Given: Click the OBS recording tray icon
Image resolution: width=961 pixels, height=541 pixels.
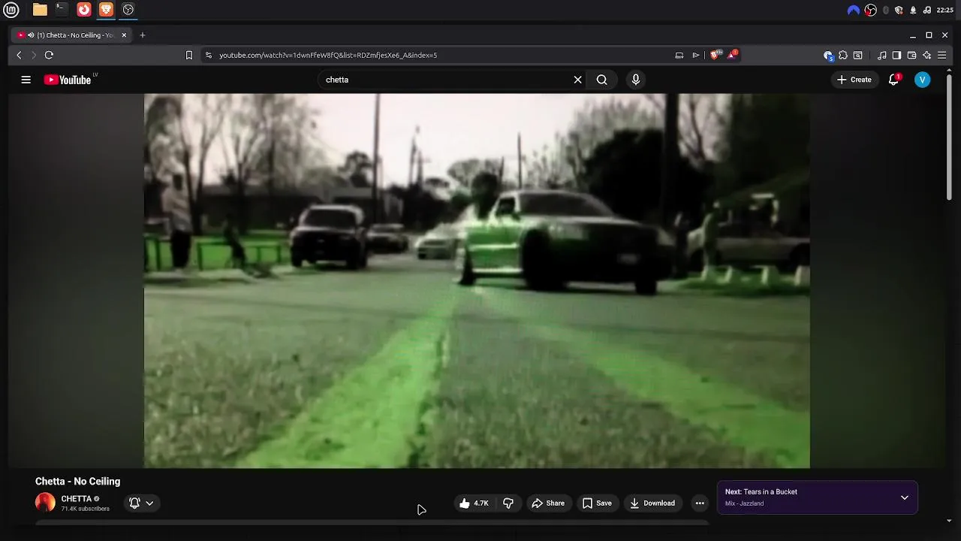Looking at the screenshot, I should [x=870, y=11].
